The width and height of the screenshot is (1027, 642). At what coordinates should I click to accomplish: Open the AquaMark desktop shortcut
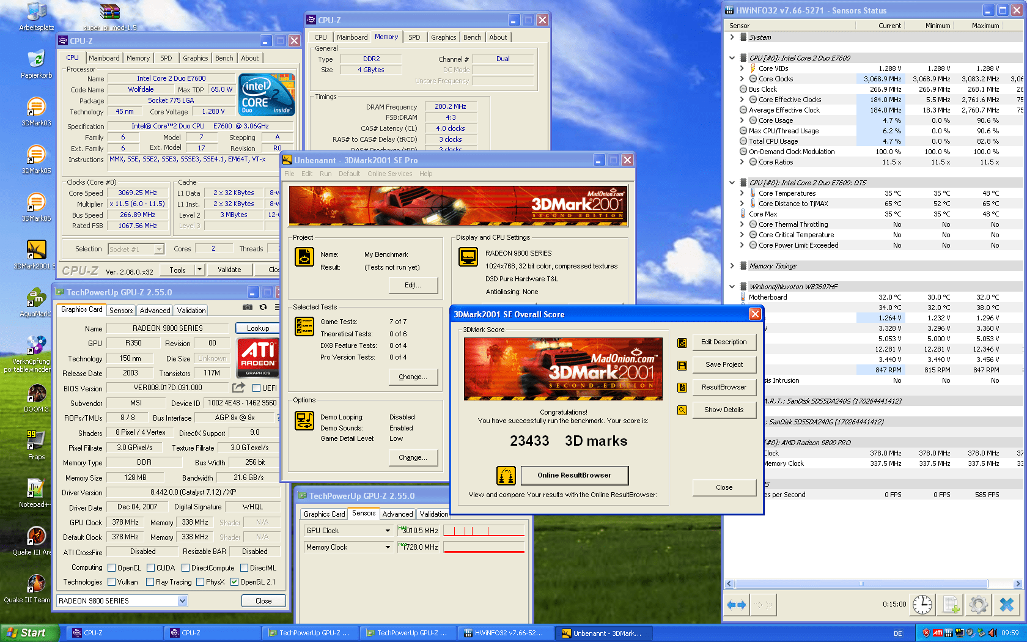coord(36,303)
